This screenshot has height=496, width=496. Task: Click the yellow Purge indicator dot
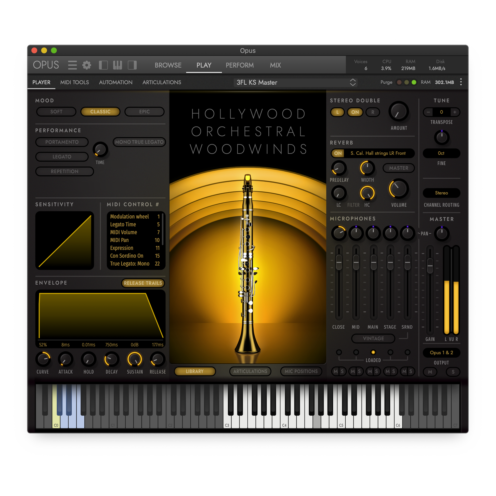coord(407,82)
